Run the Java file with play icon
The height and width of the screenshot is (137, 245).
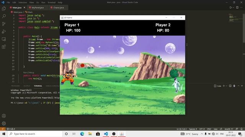point(230,8)
